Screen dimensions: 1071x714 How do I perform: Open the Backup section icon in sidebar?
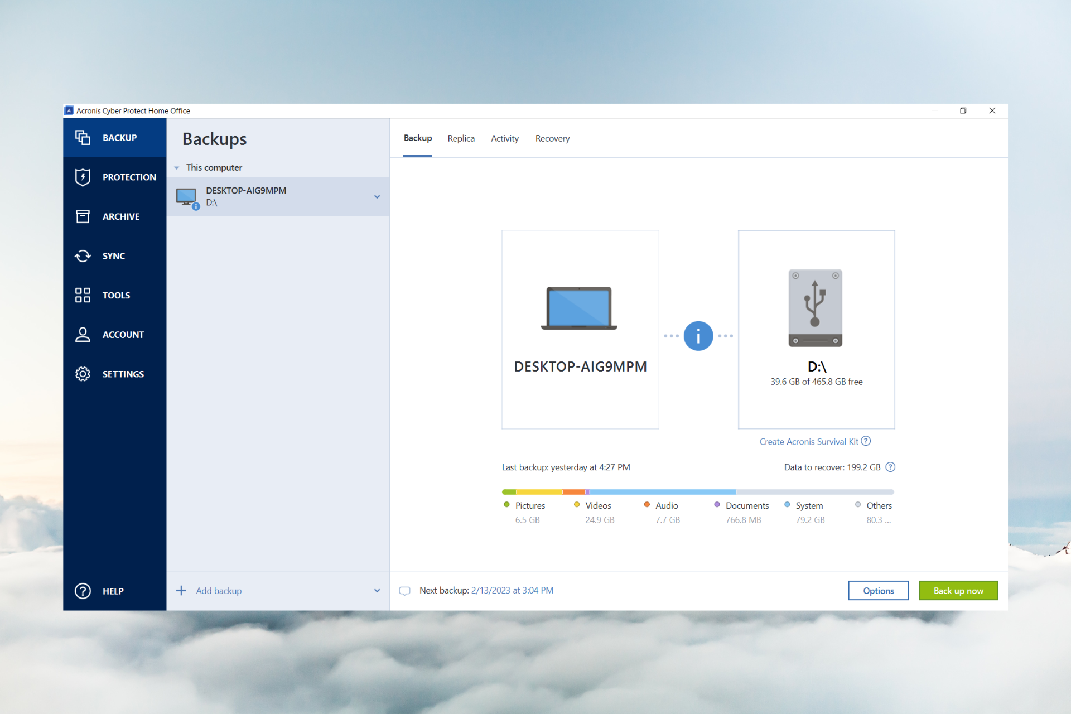point(83,138)
